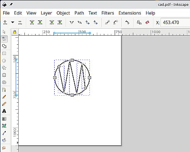Open the Path menu
This screenshot has width=190, height=152.
[79, 13]
